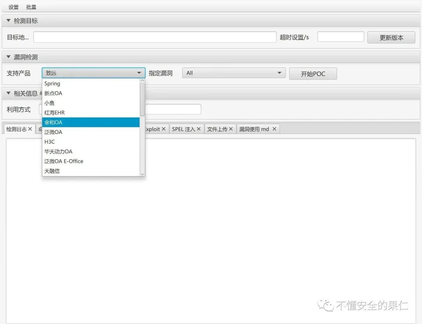Select 小鱼 in product list
This screenshot has height=324, width=422.
pyautogui.click(x=91, y=103)
